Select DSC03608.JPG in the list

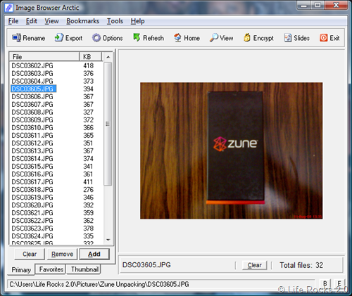click(32, 112)
